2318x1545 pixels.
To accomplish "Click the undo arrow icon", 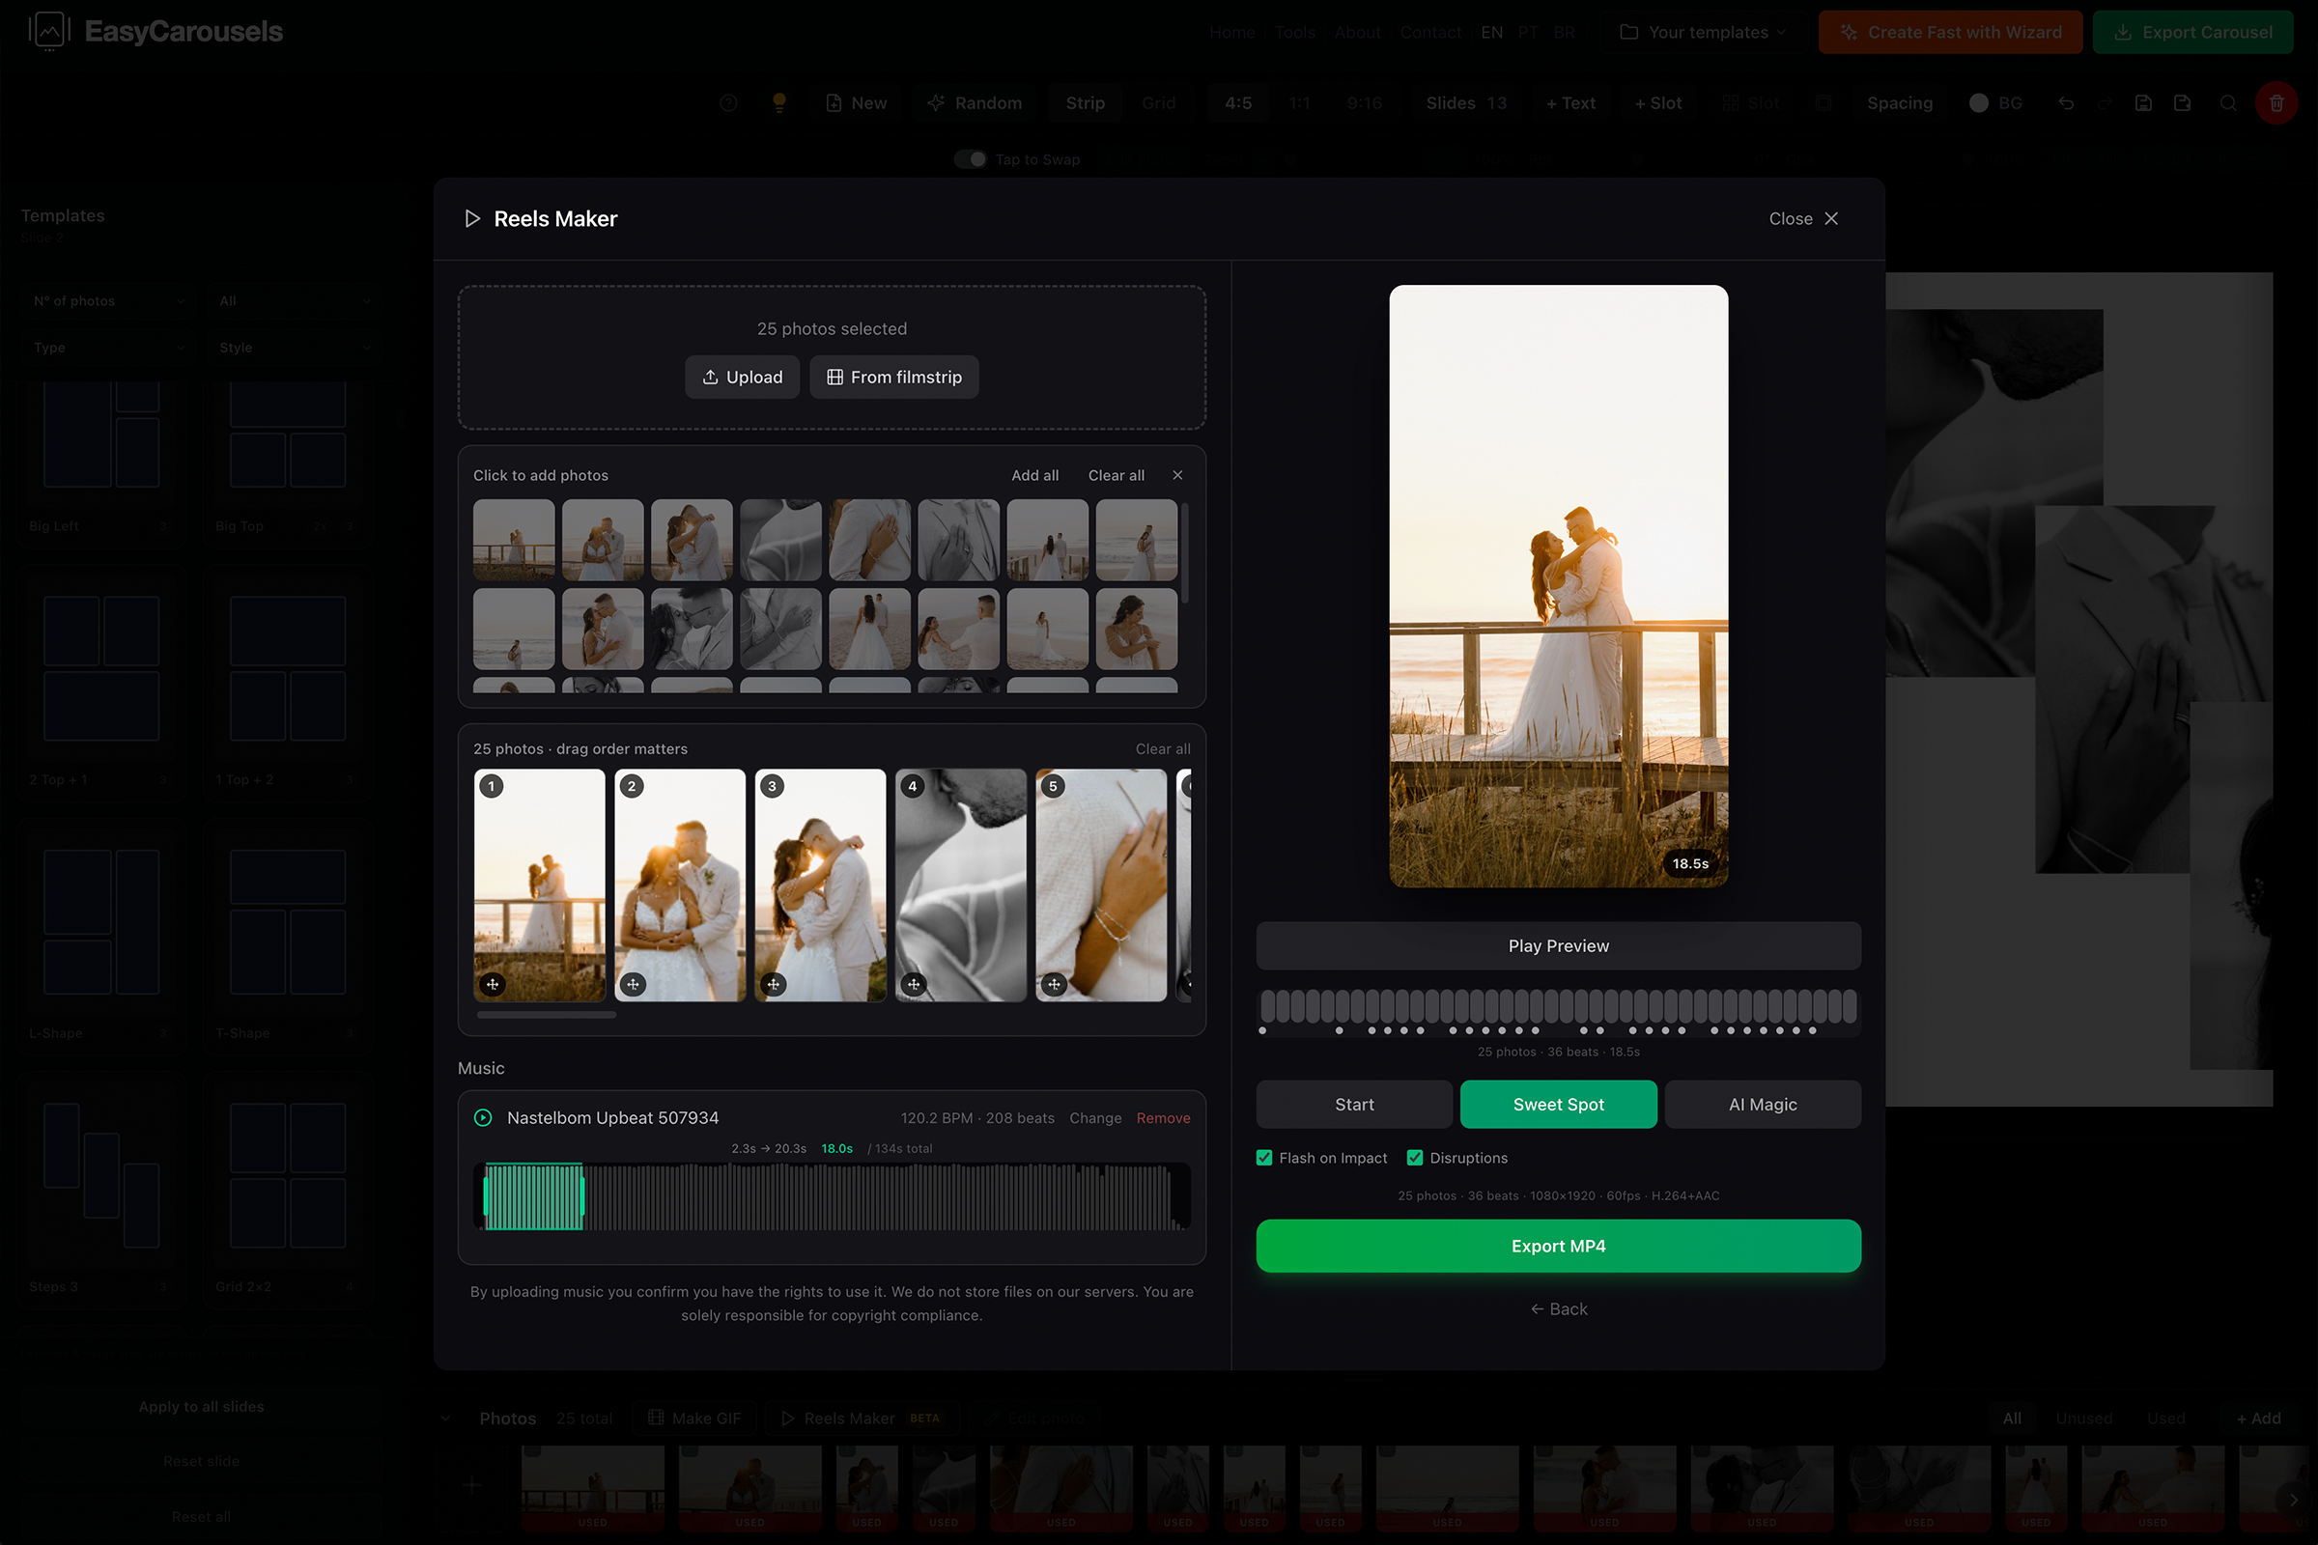I will click(x=2066, y=102).
